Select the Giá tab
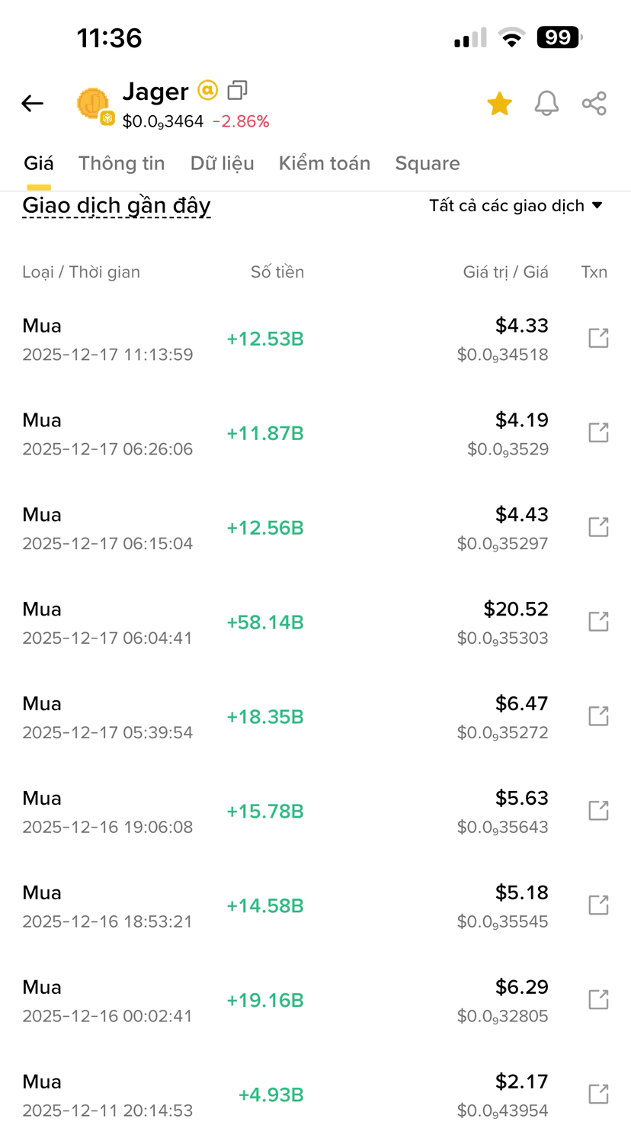This screenshot has width=631, height=1135. click(x=39, y=163)
